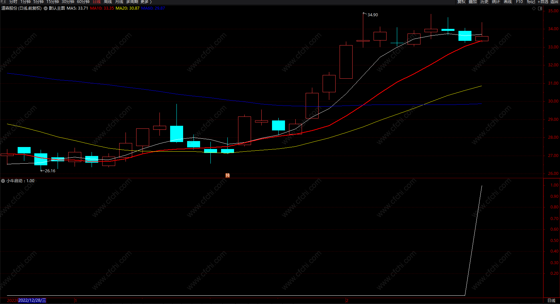Switch to 周线 weekly chart
The image size is (560, 304).
point(108,2)
